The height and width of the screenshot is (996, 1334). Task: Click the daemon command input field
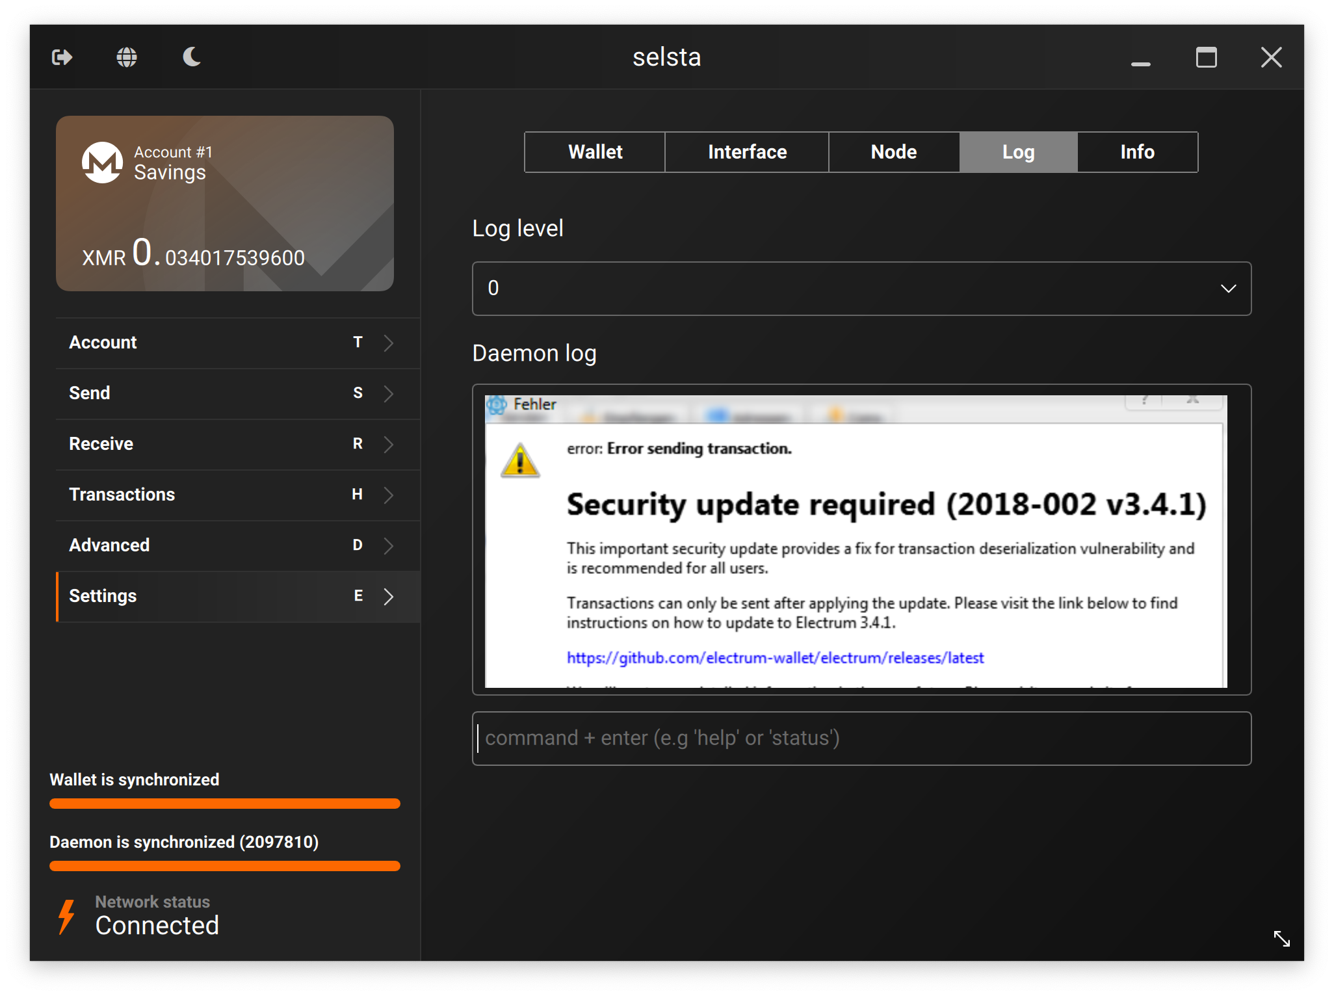coord(861,738)
